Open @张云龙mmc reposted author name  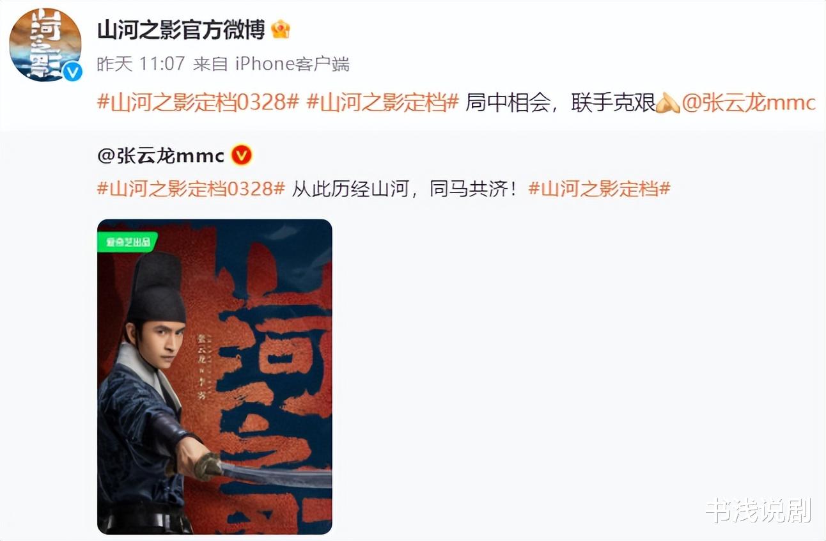161,155
